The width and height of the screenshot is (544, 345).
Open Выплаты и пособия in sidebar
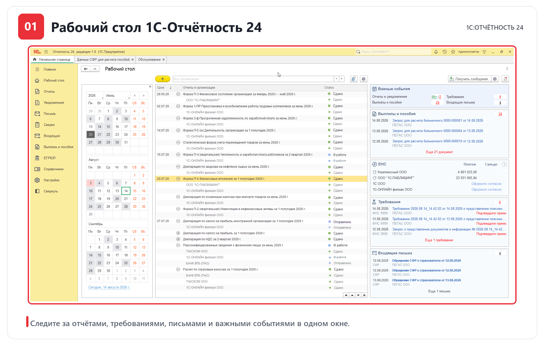(58, 147)
